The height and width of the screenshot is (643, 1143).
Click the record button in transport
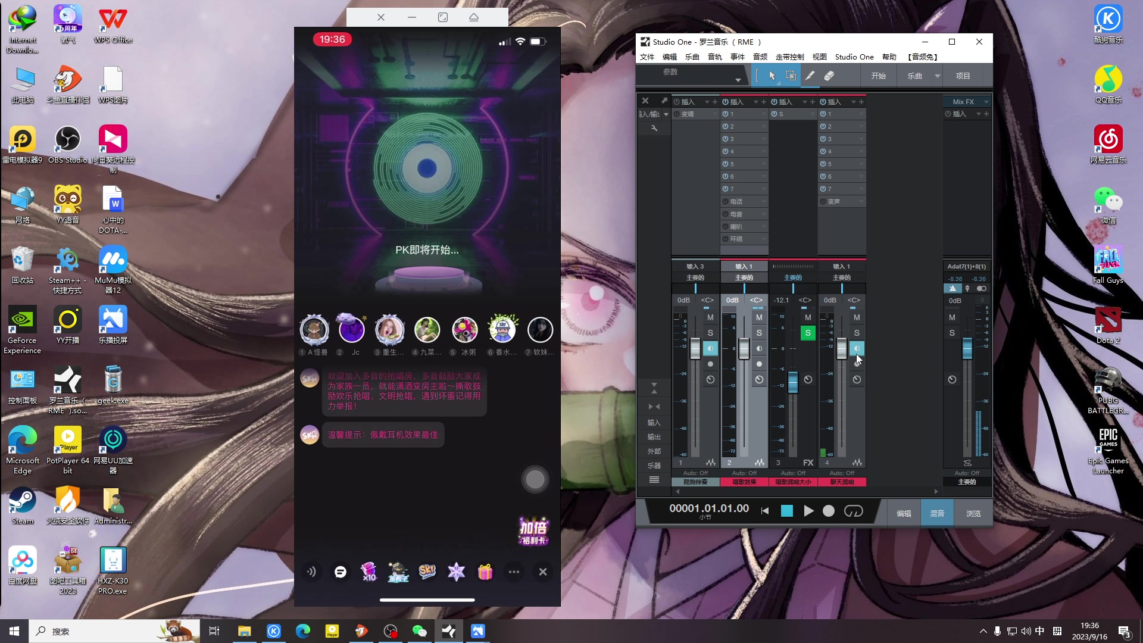[828, 511]
